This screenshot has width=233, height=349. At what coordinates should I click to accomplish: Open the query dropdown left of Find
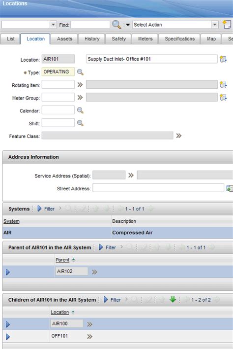pos(53,25)
